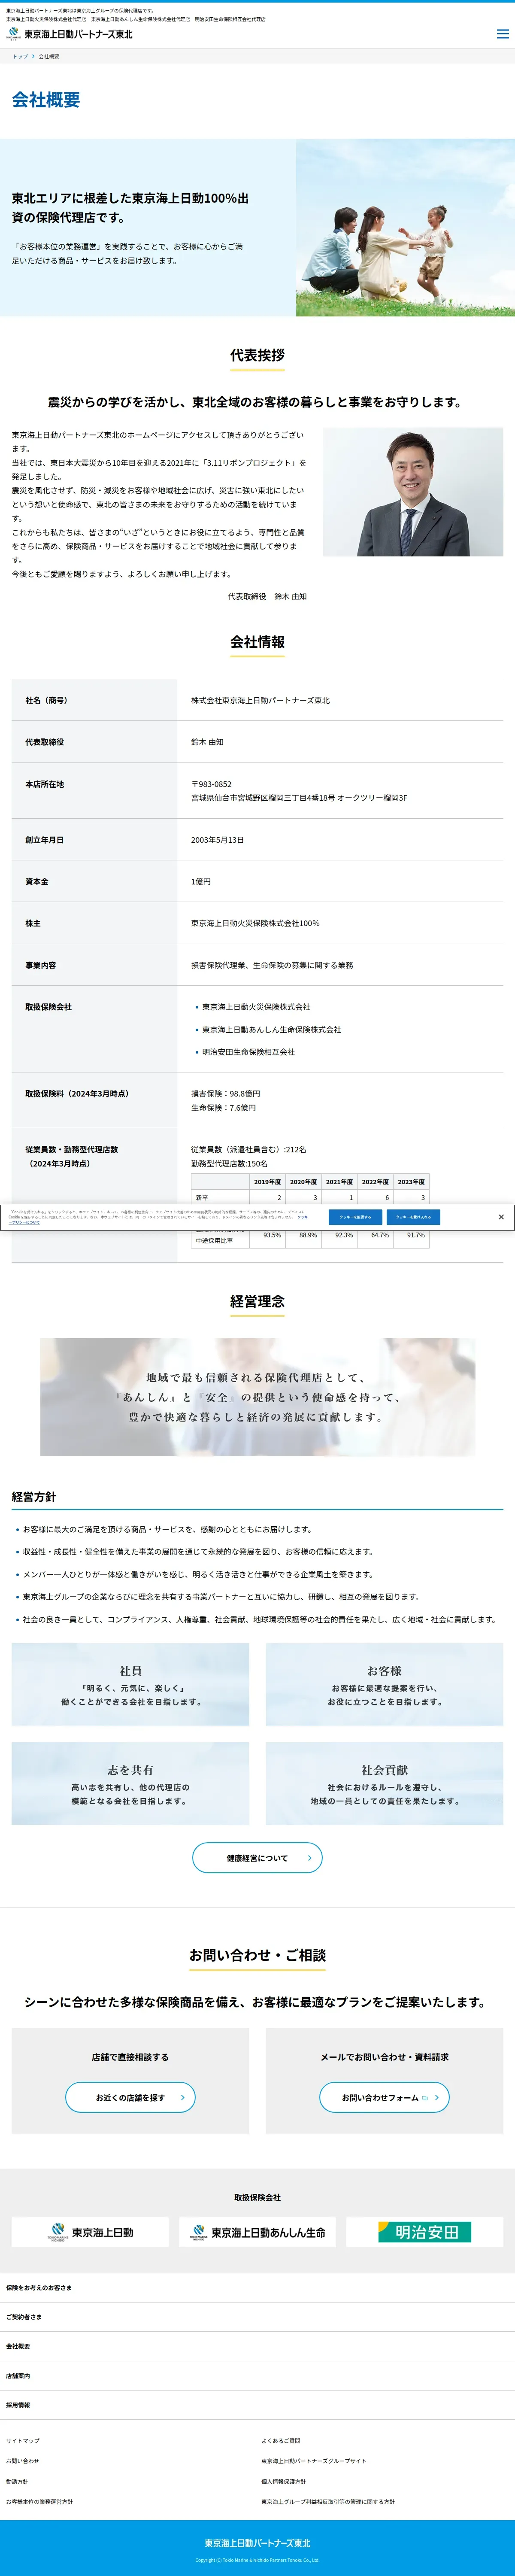Open the hamburger menu icon
Image resolution: width=515 pixels, height=2576 pixels.
tap(502, 34)
